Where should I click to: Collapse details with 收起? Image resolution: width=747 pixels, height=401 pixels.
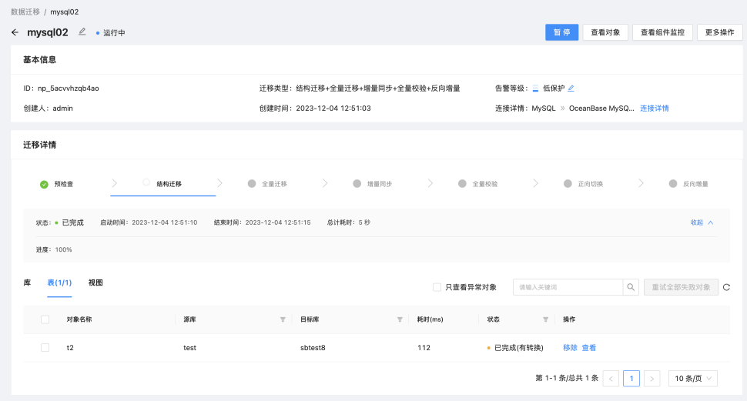coord(702,222)
